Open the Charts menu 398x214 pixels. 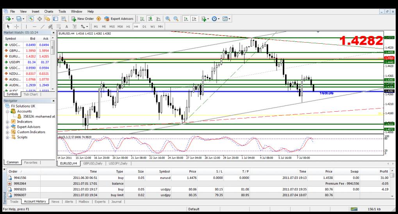(x=49, y=12)
